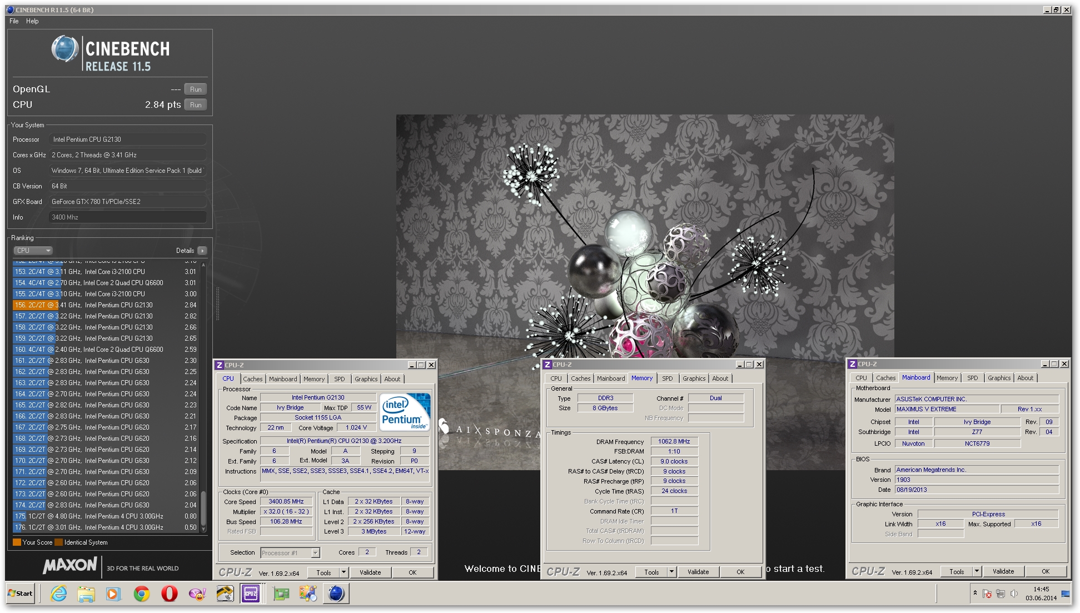This screenshot has width=1080, height=613.
Task: Click the network tray icon
Action: point(1001,594)
